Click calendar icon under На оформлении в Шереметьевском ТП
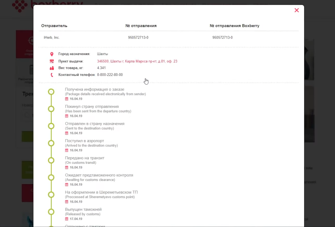 67,202
